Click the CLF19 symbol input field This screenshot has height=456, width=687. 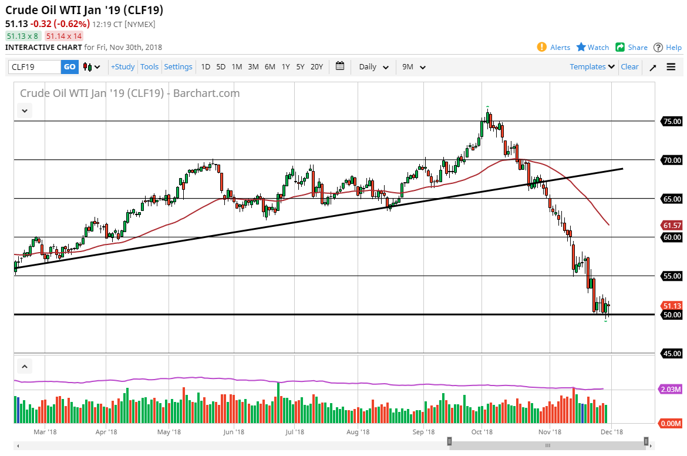[35, 67]
